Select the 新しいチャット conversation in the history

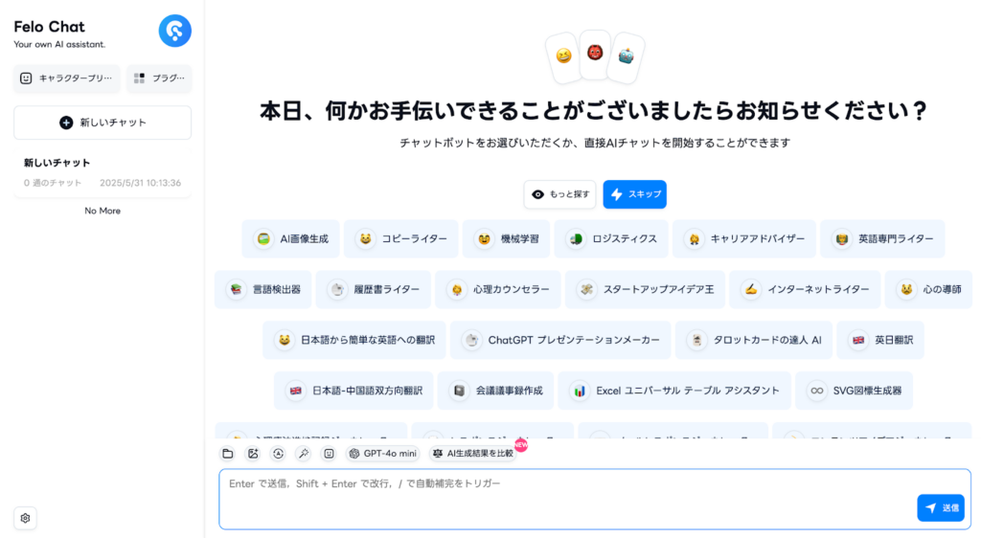(103, 172)
